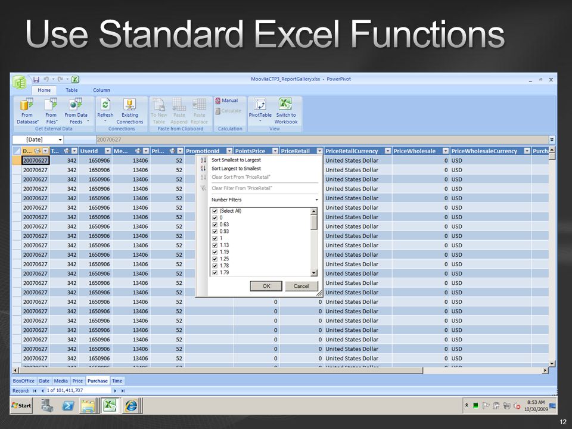The width and height of the screenshot is (572, 429).
Task: Open the Date table tab
Action: [x=44, y=381]
